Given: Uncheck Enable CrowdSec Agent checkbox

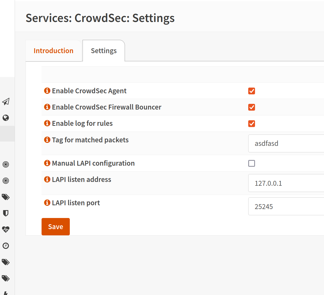Looking at the screenshot, I should [251, 91].
